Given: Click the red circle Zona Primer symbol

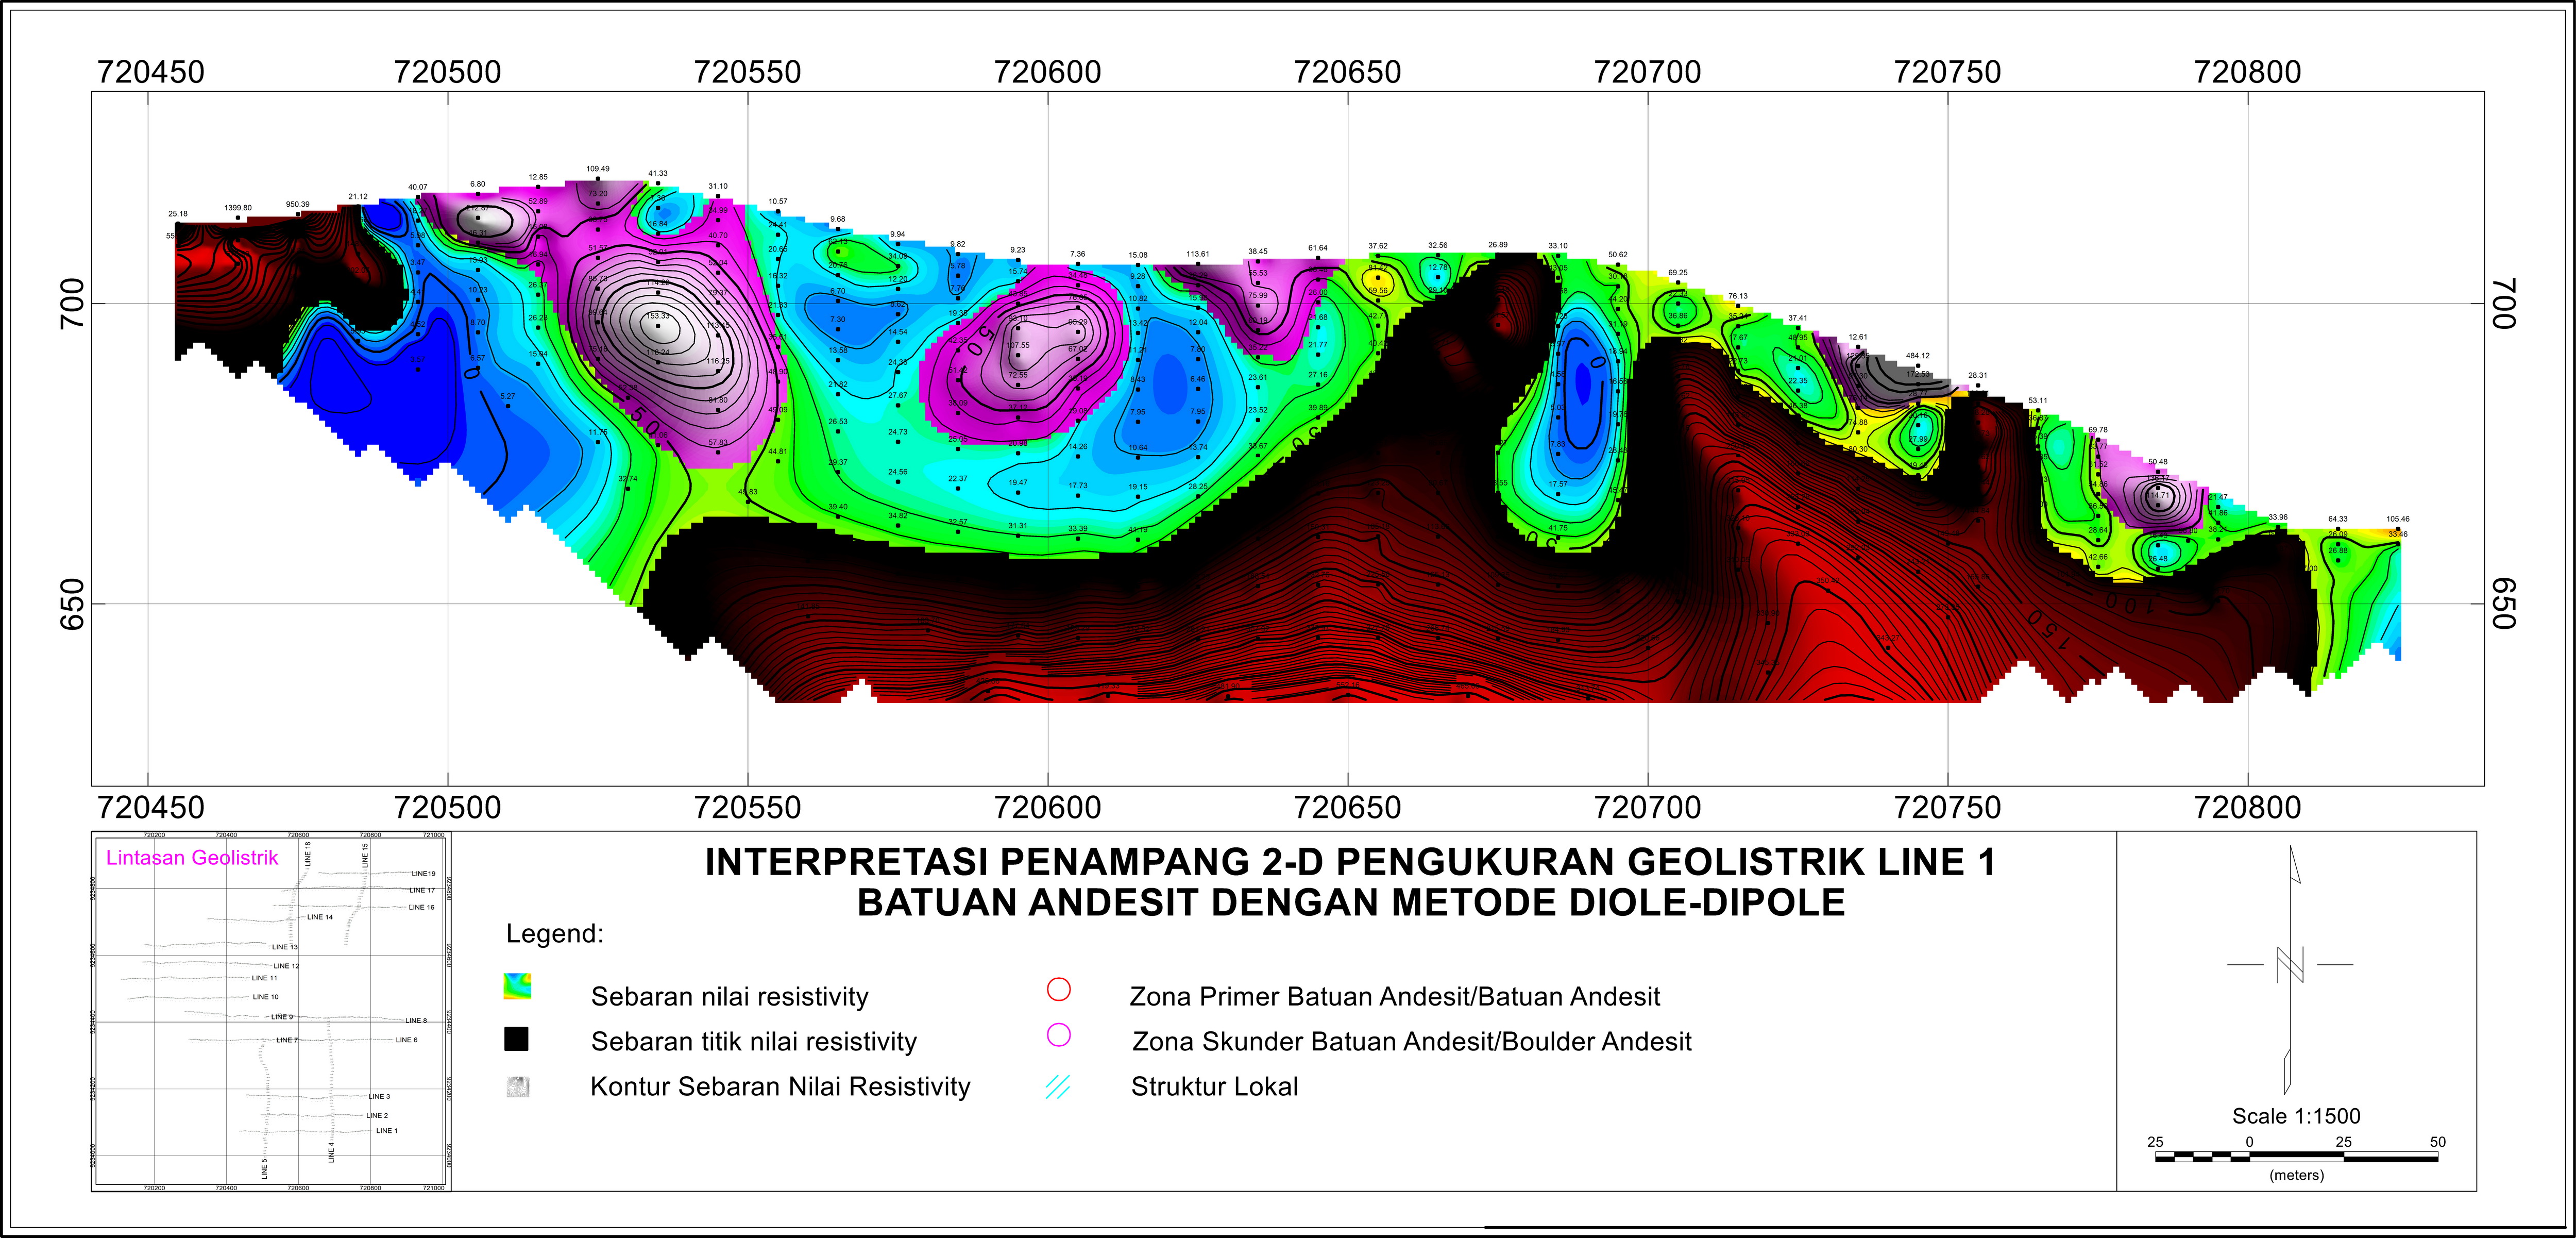Looking at the screenshot, I should pos(1058,989).
